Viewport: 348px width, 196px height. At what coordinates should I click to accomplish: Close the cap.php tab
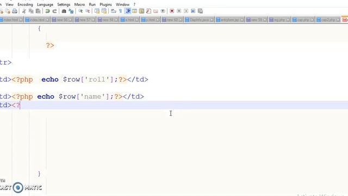pyautogui.click(x=312, y=20)
